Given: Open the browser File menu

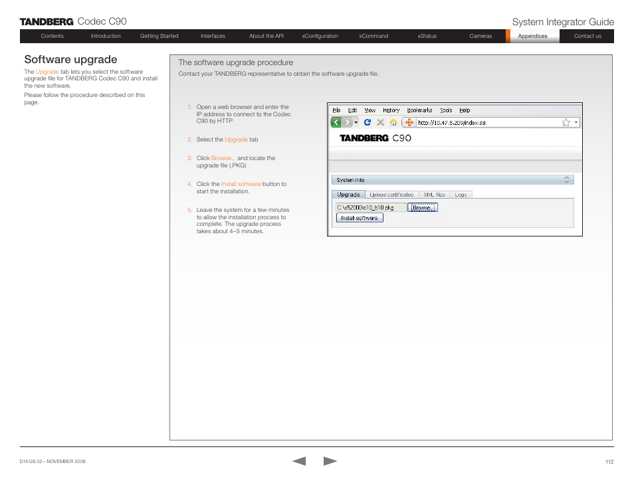Looking at the screenshot, I should point(336,110).
